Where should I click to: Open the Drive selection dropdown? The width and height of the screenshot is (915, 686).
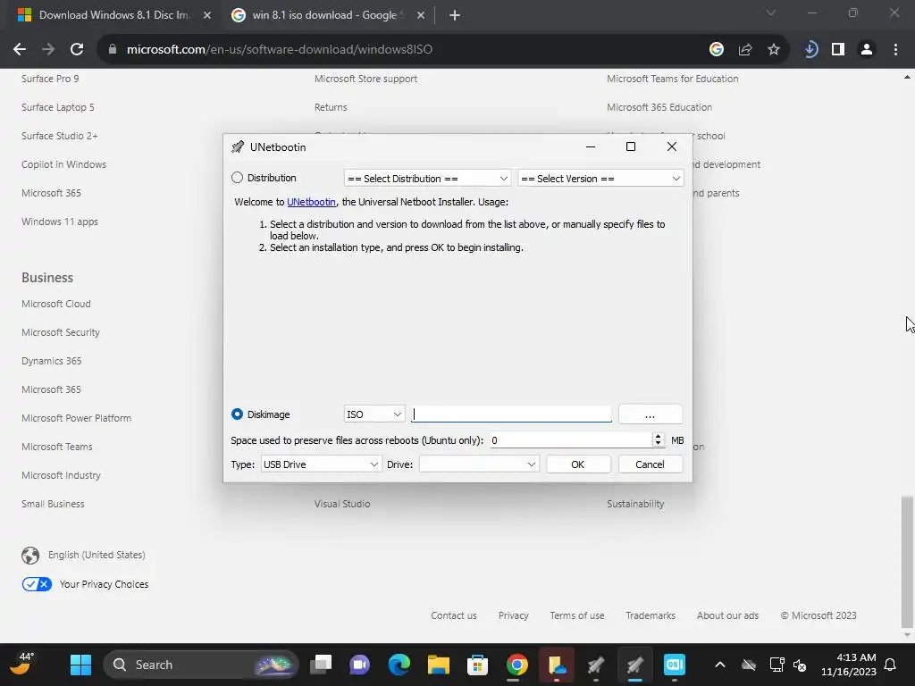[479, 464]
